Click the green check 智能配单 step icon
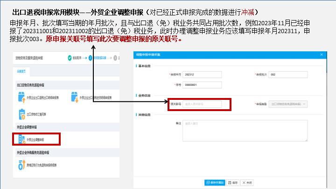The width and height of the screenshot is (336, 189). pos(70,58)
